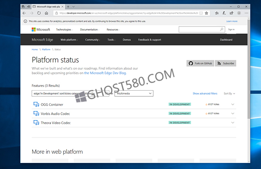The width and height of the screenshot is (261, 169).
Task: Expand the OGG Container row chevron
Action: point(233,105)
